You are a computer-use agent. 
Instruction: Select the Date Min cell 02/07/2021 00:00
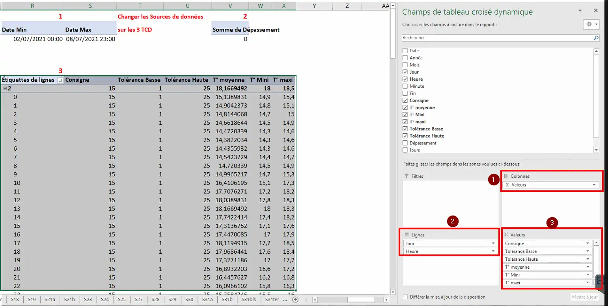(x=32, y=39)
